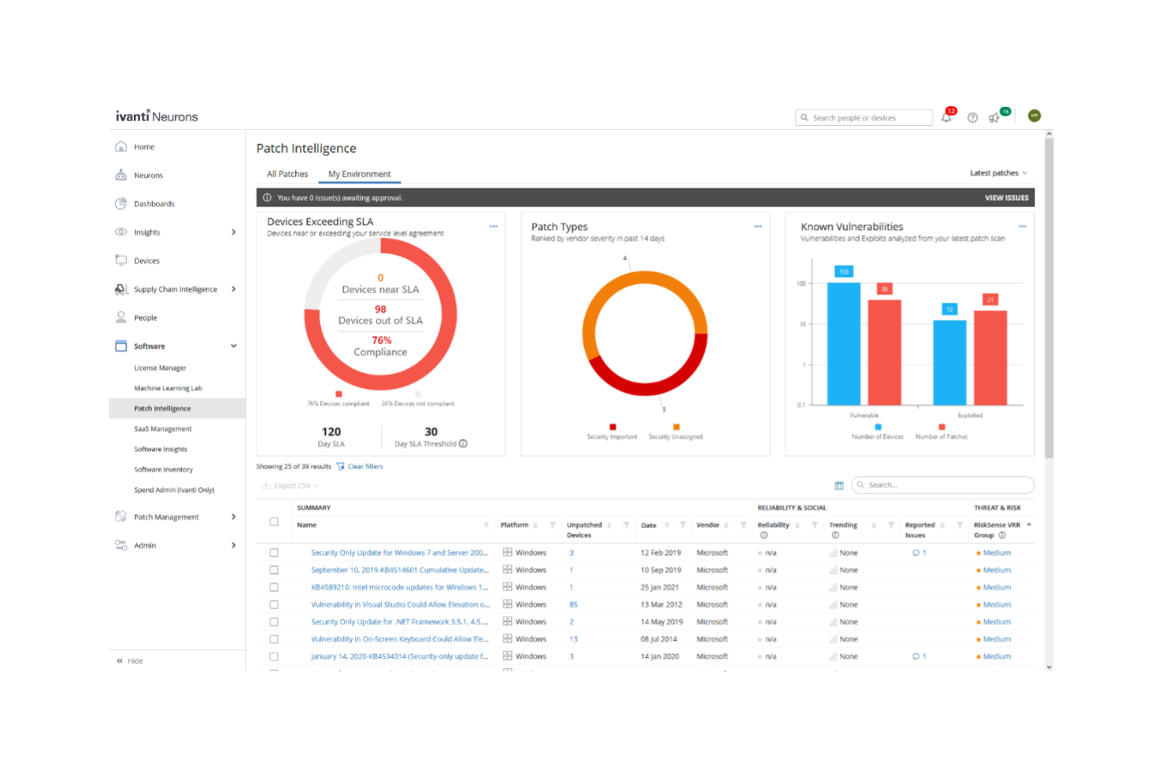Viewport: 1165px width, 777px height.
Task: Open the notifications bell with 12 alerts
Action: (x=947, y=117)
